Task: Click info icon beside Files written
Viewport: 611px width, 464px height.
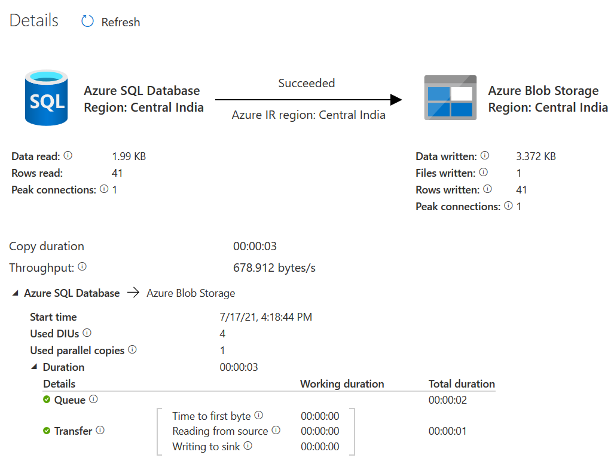Action: point(483,173)
